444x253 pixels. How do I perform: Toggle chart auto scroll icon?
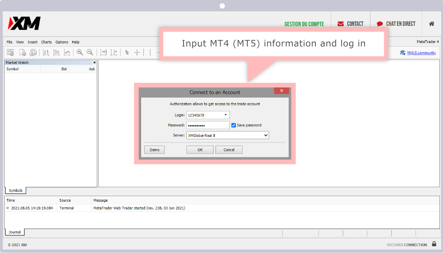click(103, 52)
